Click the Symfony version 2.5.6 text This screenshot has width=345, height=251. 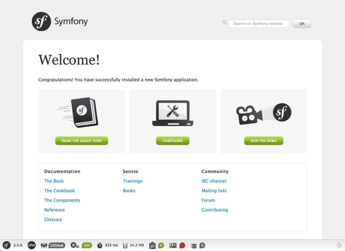click(x=18, y=245)
